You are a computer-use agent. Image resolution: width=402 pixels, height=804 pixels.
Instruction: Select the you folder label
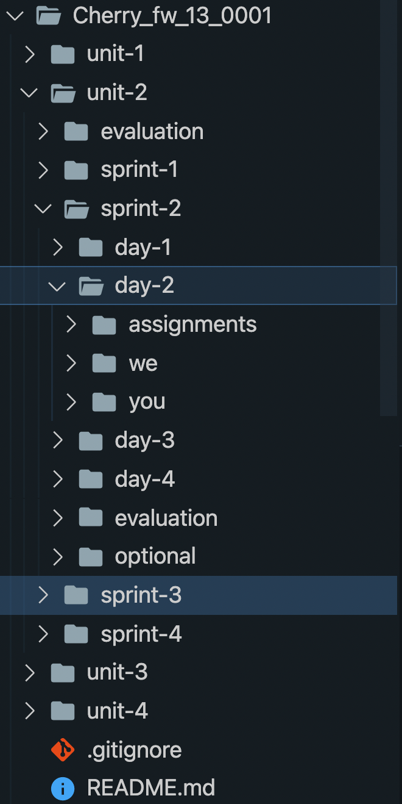tap(147, 402)
